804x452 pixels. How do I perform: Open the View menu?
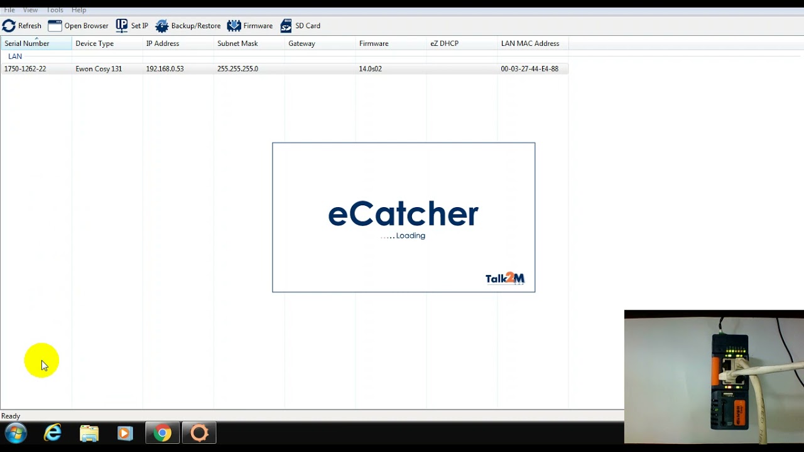pos(30,10)
